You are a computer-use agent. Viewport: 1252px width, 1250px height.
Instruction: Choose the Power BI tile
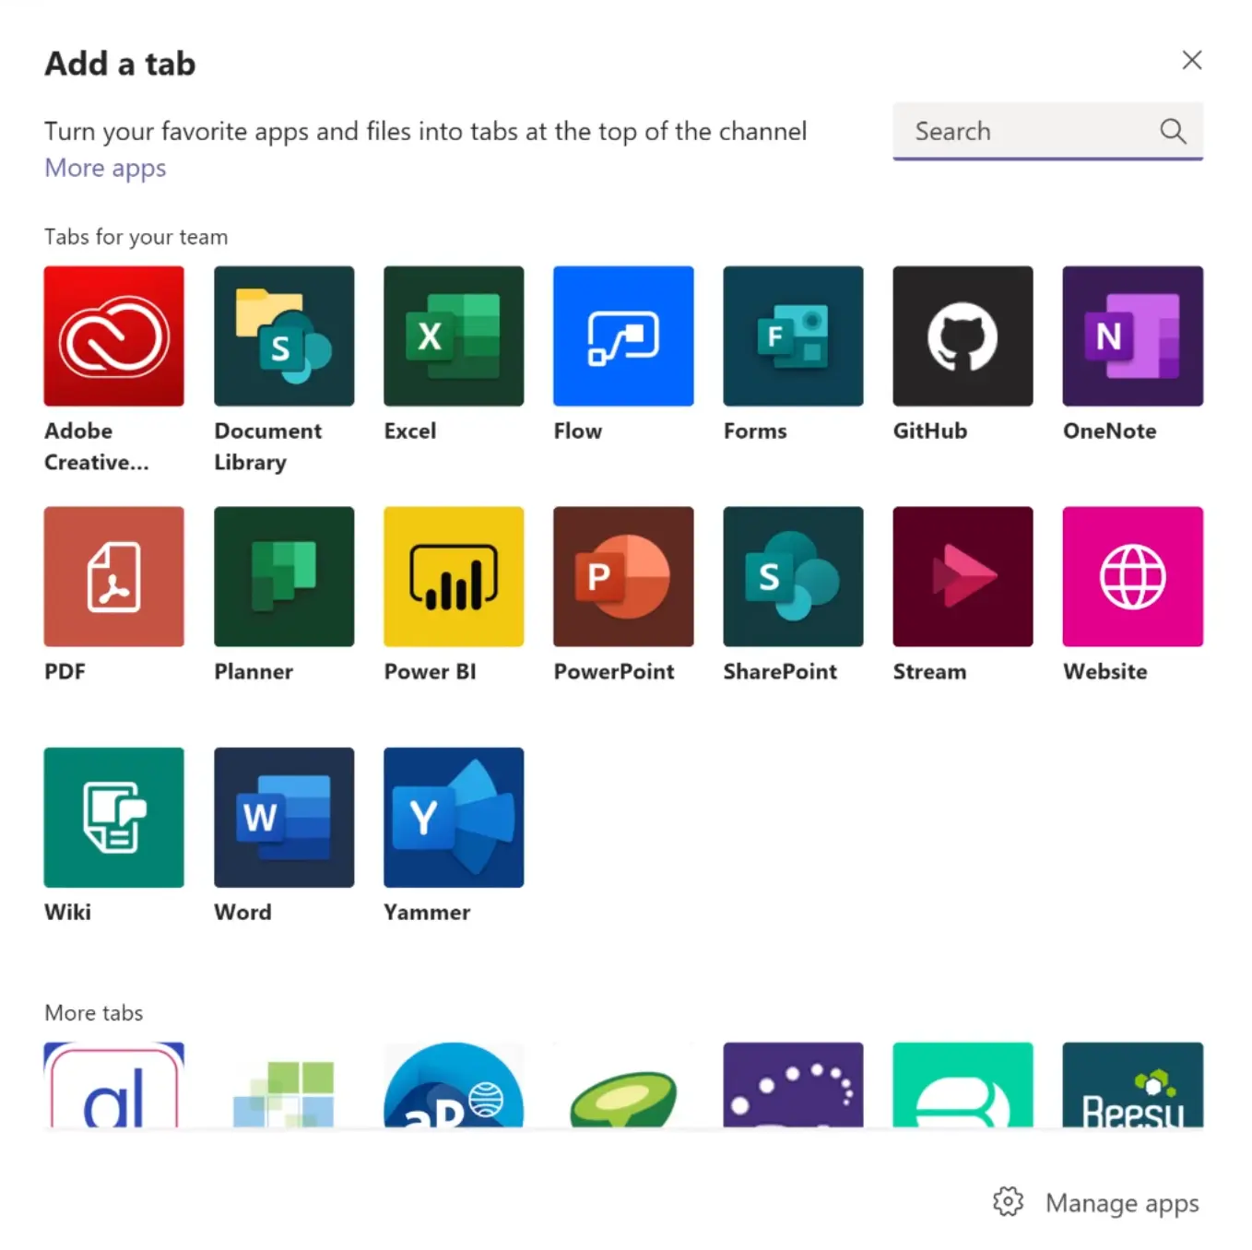454,577
